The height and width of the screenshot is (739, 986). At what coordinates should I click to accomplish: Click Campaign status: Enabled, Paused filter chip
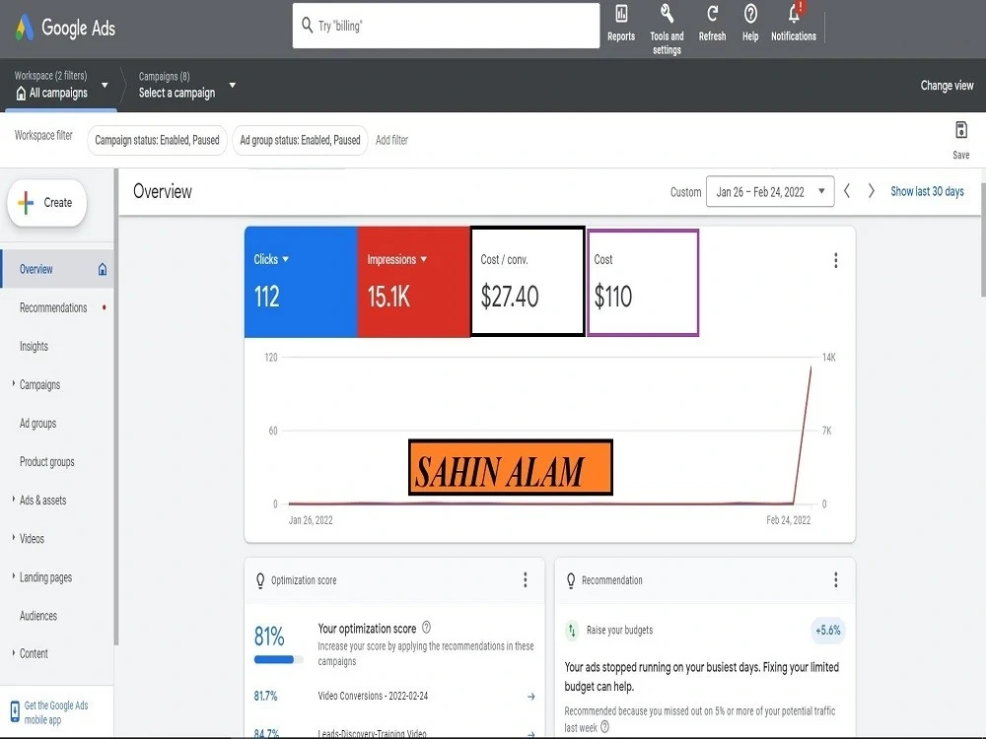coord(157,140)
